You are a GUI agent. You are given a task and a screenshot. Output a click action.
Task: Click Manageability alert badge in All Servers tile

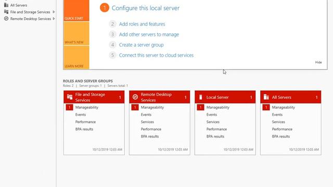(266, 108)
